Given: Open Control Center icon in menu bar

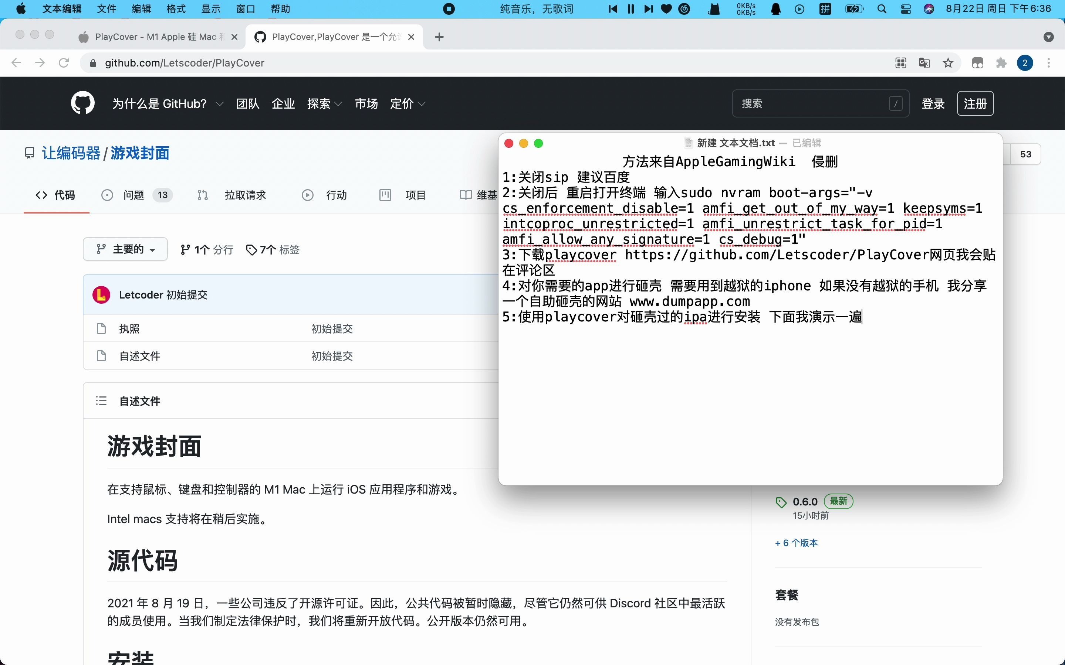Looking at the screenshot, I should tap(906, 9).
